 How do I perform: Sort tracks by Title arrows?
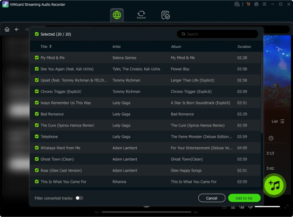(x=50, y=46)
